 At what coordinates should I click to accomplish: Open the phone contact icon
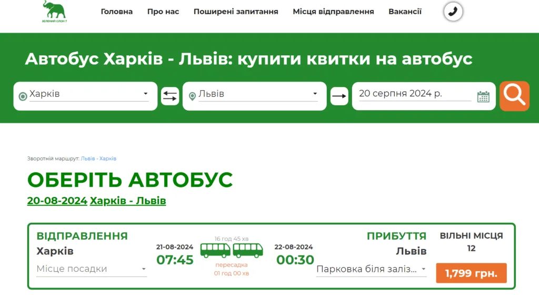point(453,12)
